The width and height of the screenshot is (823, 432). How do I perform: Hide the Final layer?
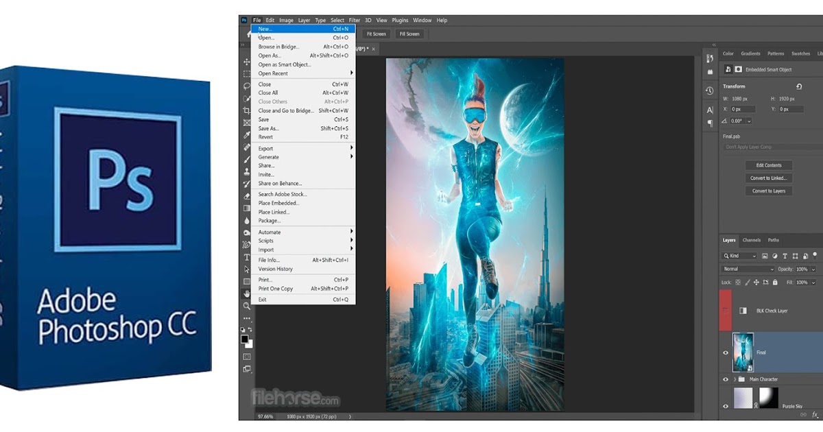(726, 352)
